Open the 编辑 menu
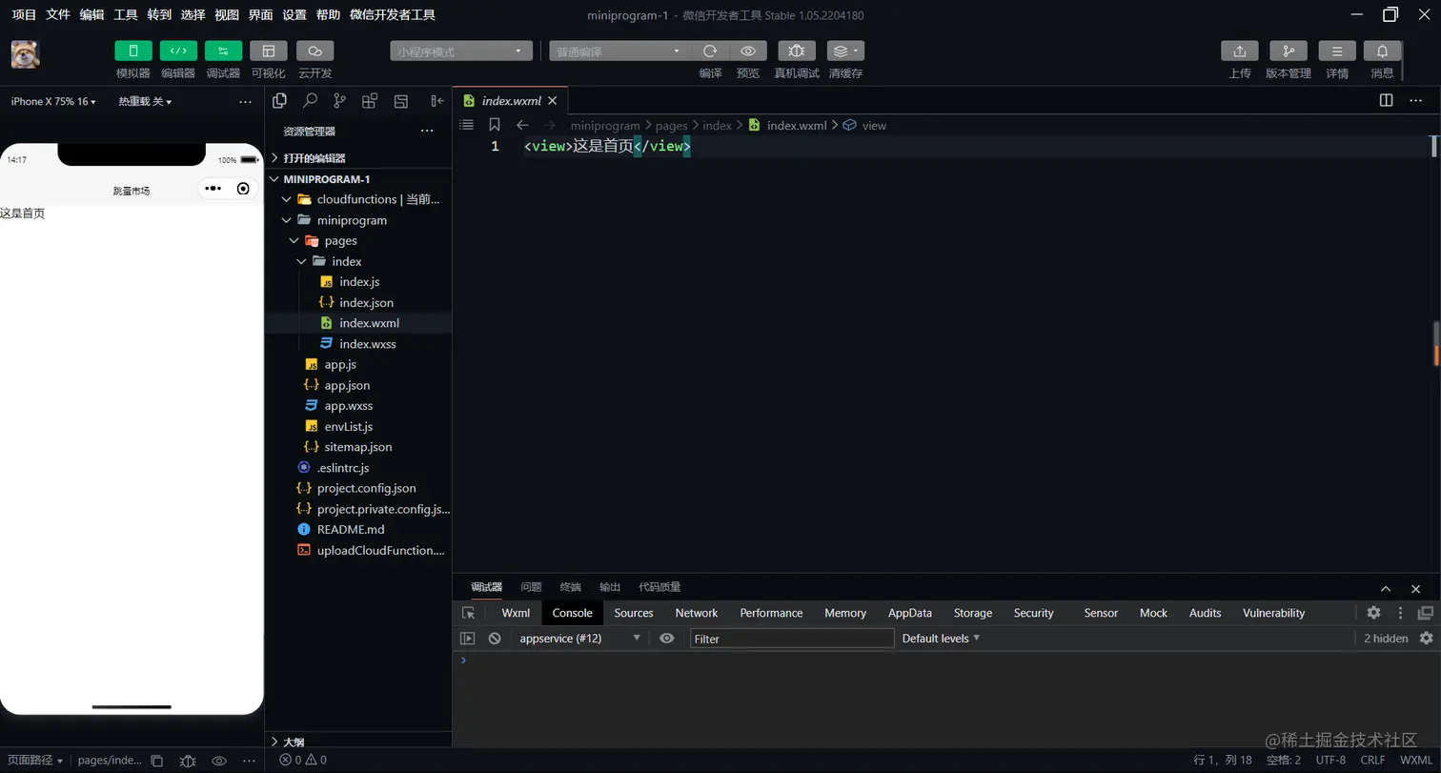 (x=91, y=14)
